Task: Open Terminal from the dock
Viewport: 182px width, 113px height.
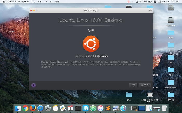Action: (x=78, y=108)
